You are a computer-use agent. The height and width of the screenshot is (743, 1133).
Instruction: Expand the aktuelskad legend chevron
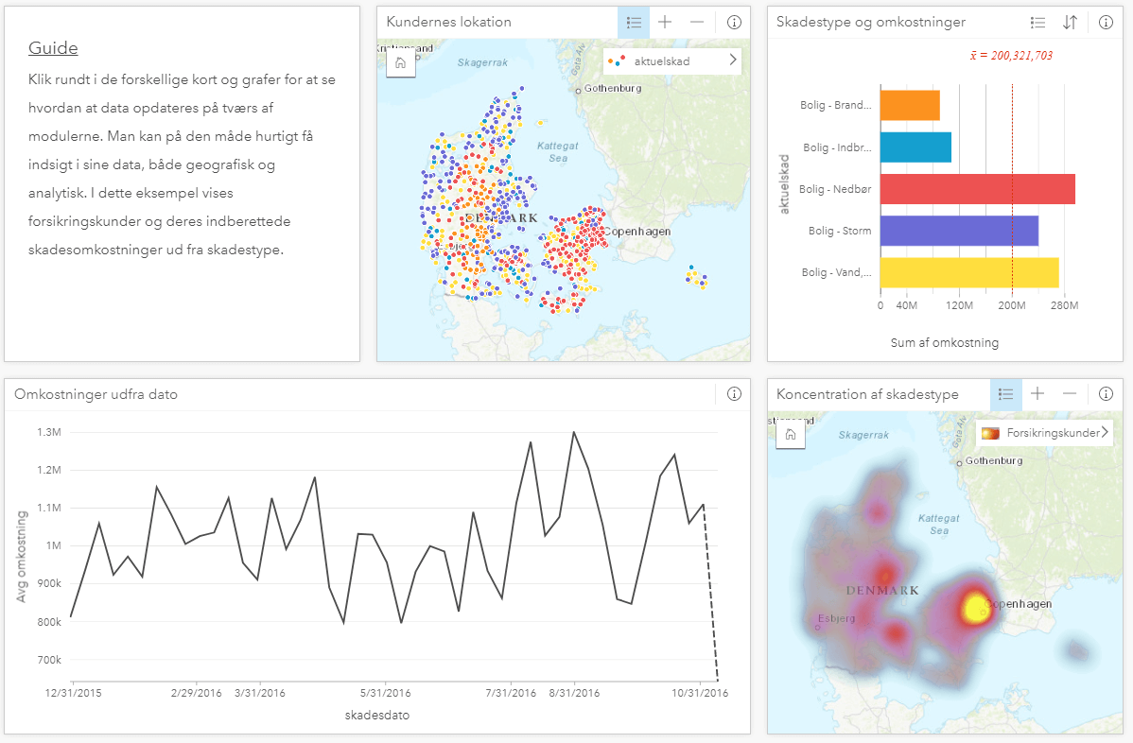point(733,60)
